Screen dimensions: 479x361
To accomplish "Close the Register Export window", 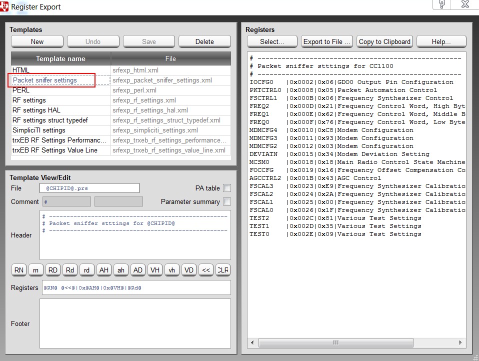I will (x=465, y=4).
